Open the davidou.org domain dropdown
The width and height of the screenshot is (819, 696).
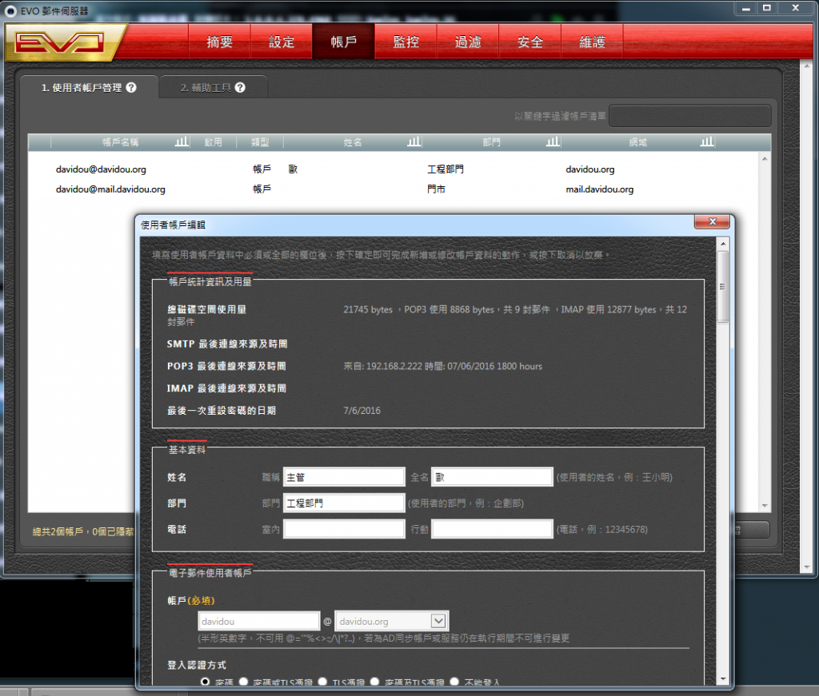(x=437, y=621)
